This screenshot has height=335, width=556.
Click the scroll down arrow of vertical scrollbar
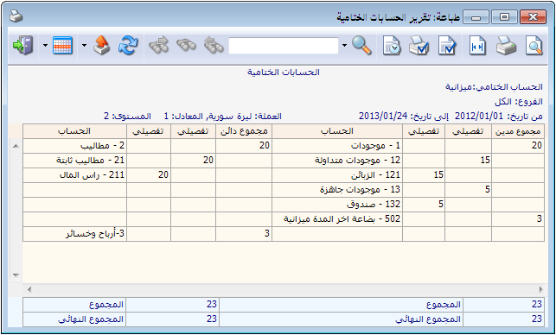(16, 275)
